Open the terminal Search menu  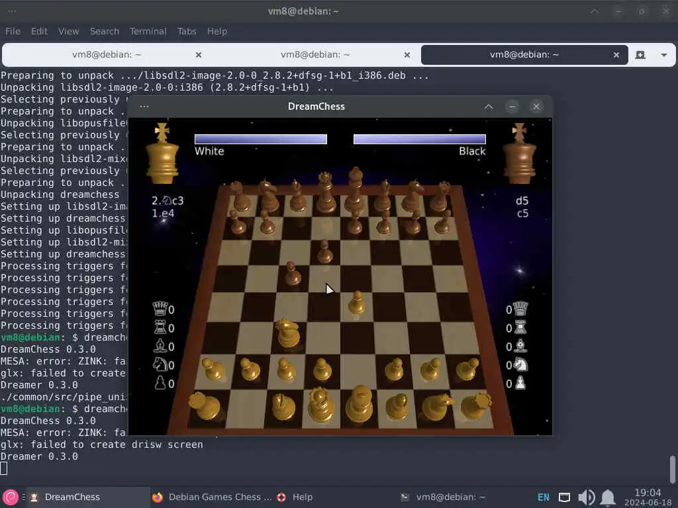point(104,31)
